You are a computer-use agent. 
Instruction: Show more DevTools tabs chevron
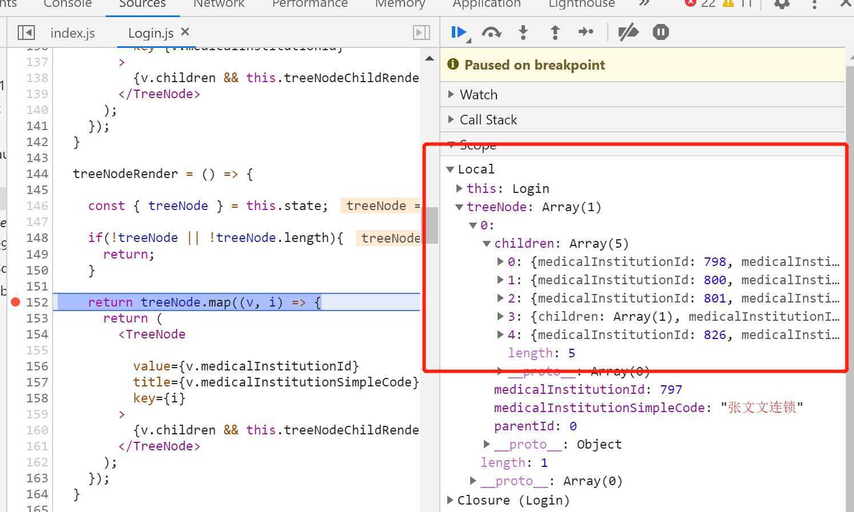(644, 3)
